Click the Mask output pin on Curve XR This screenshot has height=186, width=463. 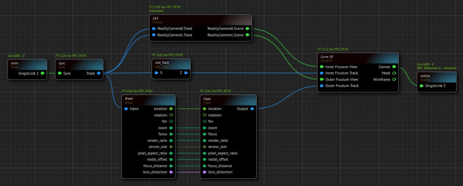coord(394,73)
